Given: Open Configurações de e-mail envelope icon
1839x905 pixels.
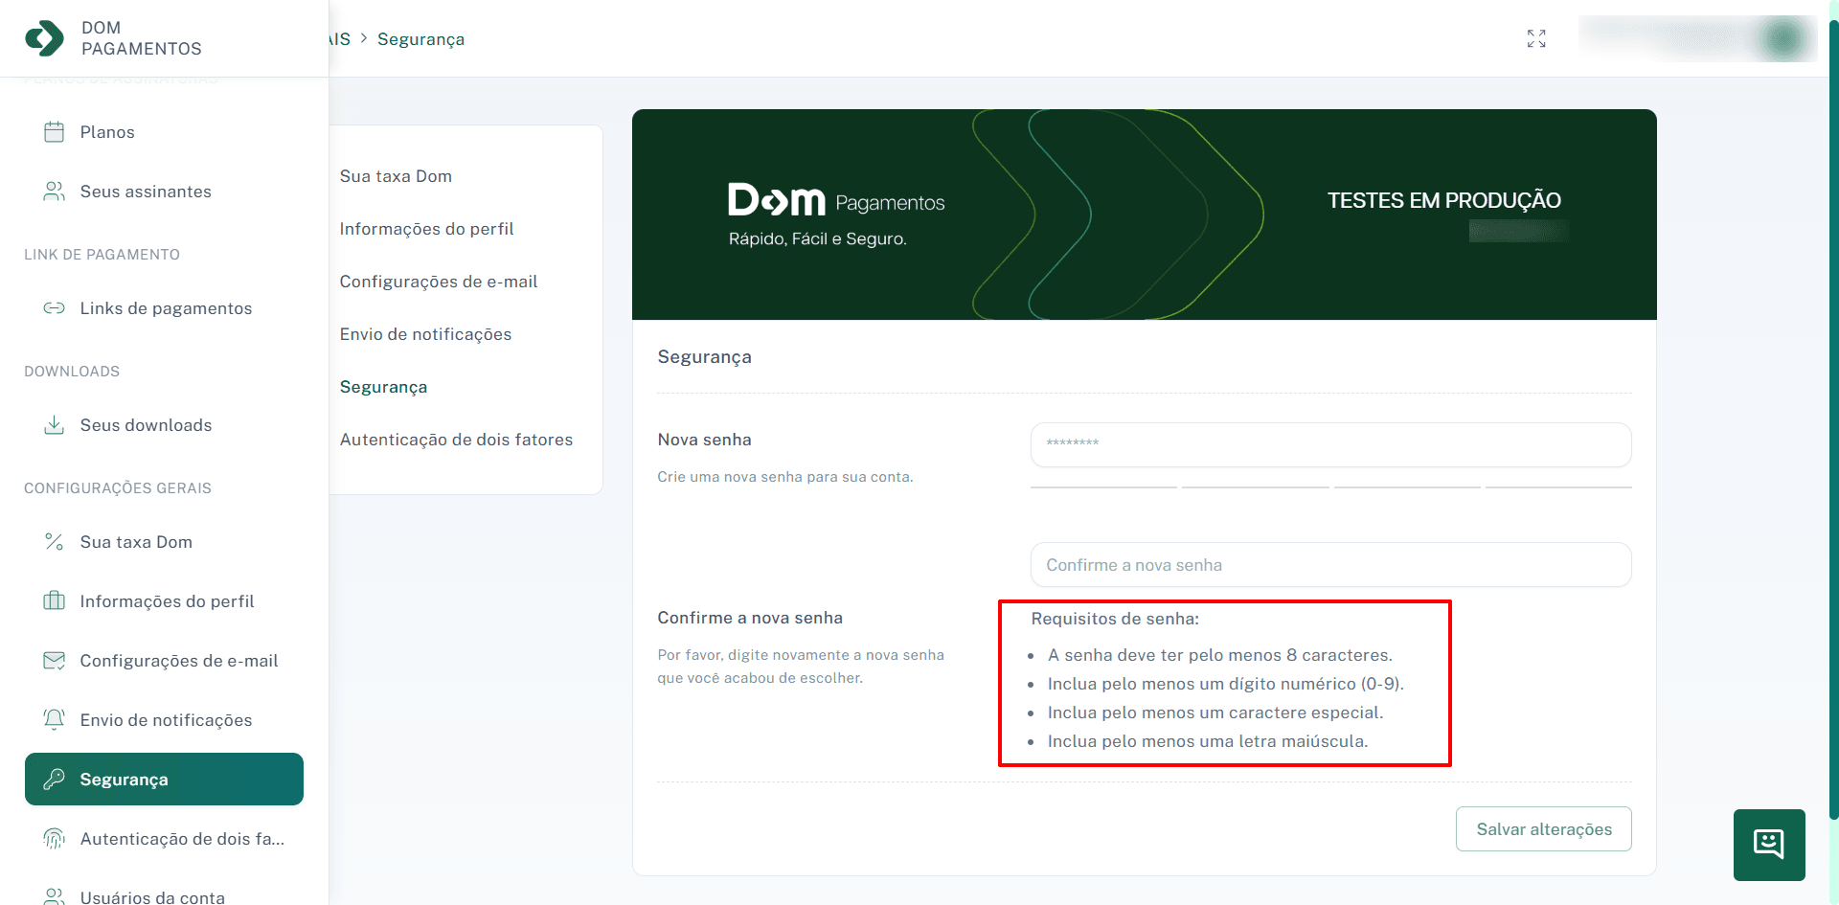Looking at the screenshot, I should tap(55, 660).
